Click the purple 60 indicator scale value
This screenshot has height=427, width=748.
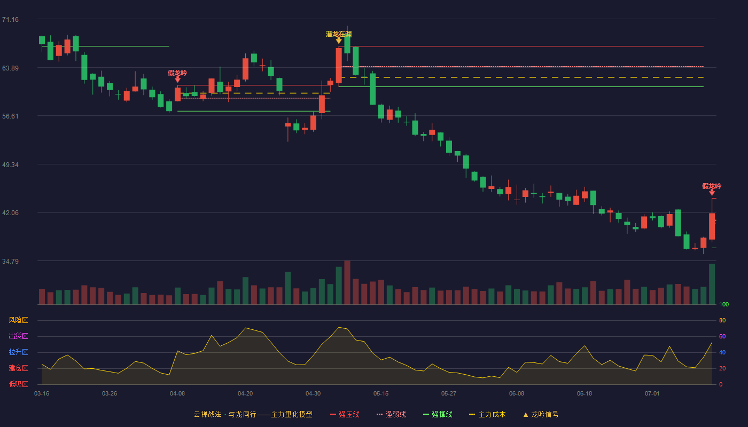click(722, 336)
